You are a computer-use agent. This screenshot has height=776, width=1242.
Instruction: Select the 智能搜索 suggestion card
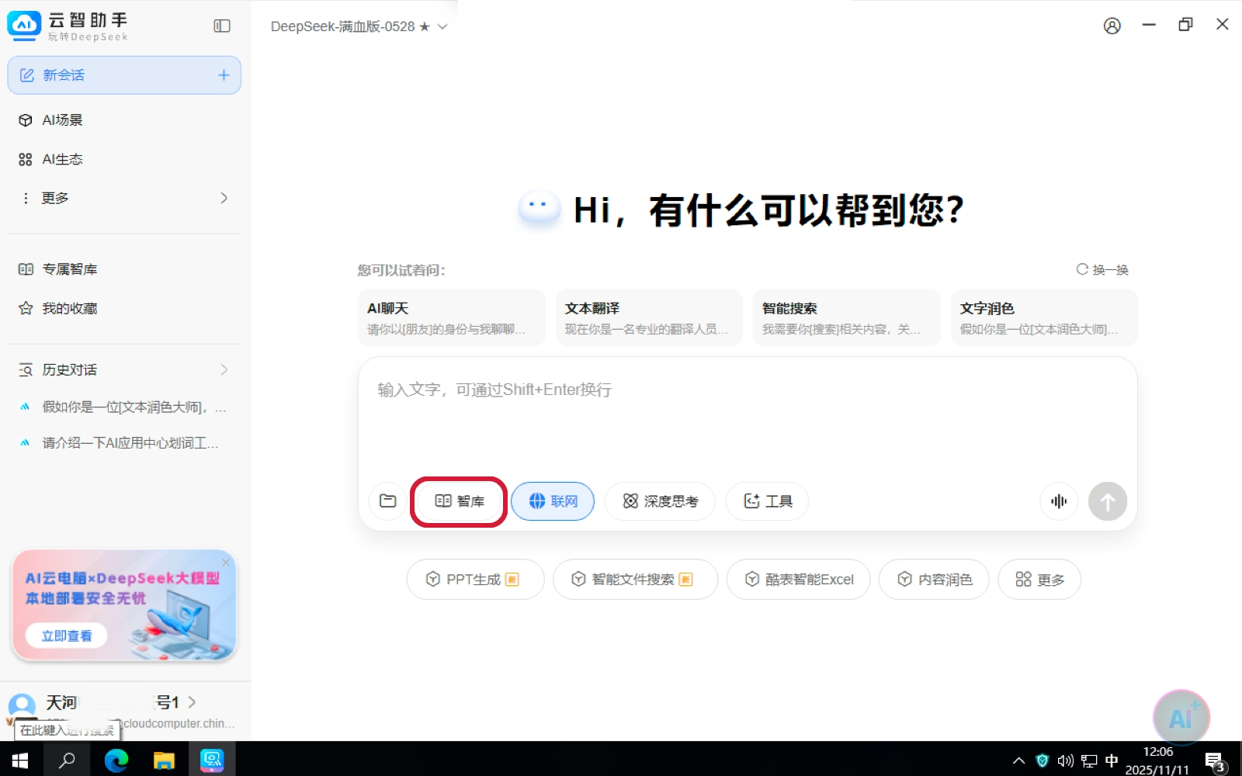point(846,317)
